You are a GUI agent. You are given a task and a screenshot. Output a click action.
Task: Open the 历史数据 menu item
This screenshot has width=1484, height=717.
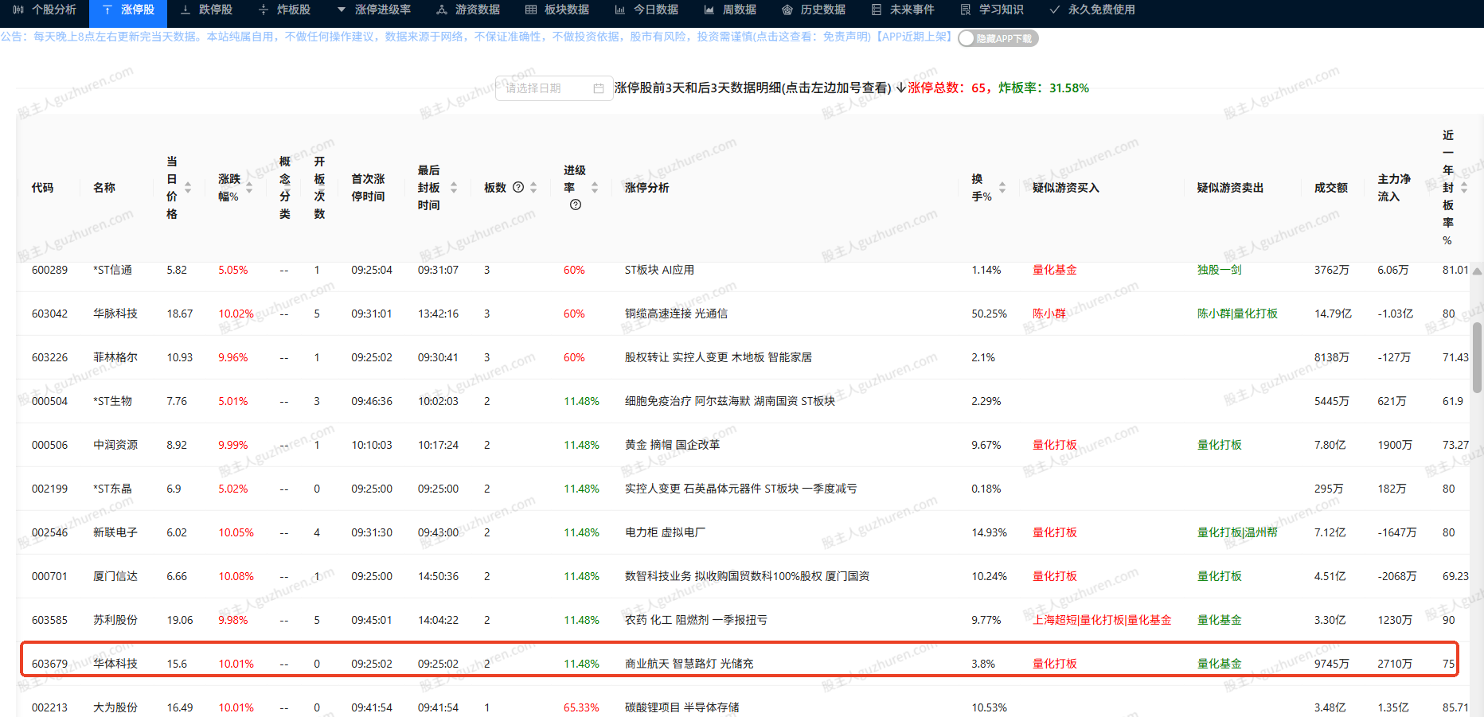click(813, 10)
